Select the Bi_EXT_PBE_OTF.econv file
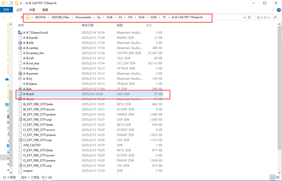The height and width of the screenshot is (181, 282). (39, 109)
